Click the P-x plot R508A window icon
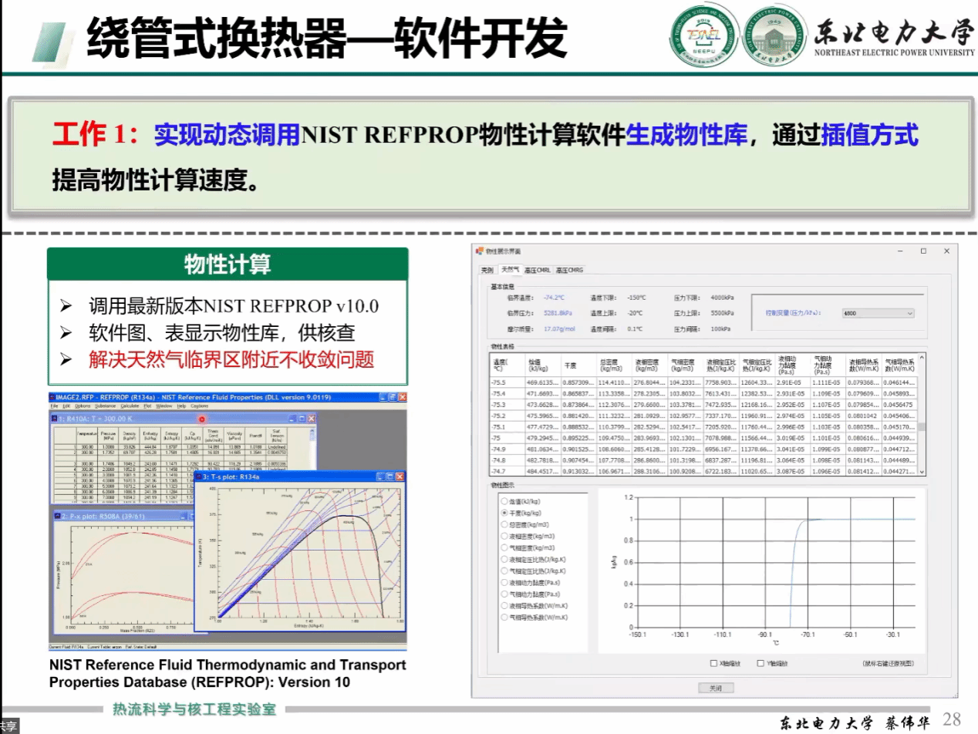978x734 pixels. (x=56, y=516)
